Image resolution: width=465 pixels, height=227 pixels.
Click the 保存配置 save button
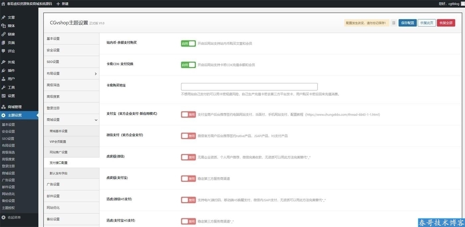pos(408,23)
